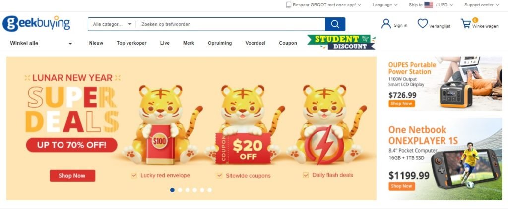This screenshot has width=508, height=209.
Task: Select the US flag in Ship to
Action: [428, 5]
